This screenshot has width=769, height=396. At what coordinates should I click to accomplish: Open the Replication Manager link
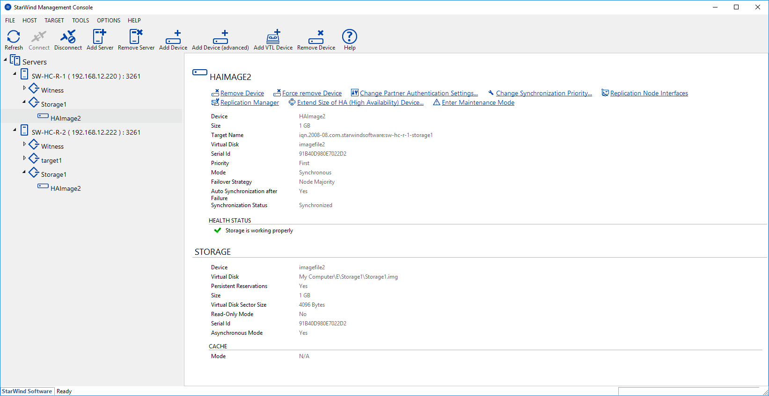(x=249, y=103)
